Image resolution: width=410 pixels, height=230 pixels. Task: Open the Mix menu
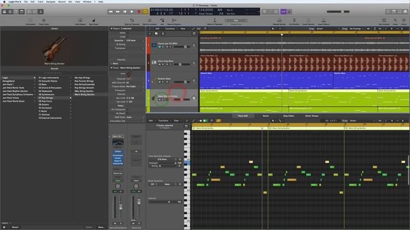pyautogui.click(x=70, y=1)
